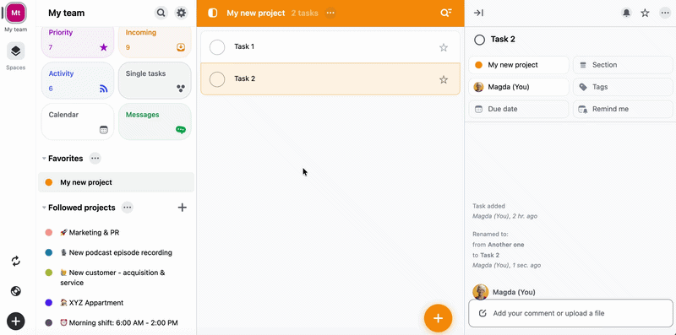The height and width of the screenshot is (335, 676).
Task: Open My new project options menu
Action: [330, 13]
